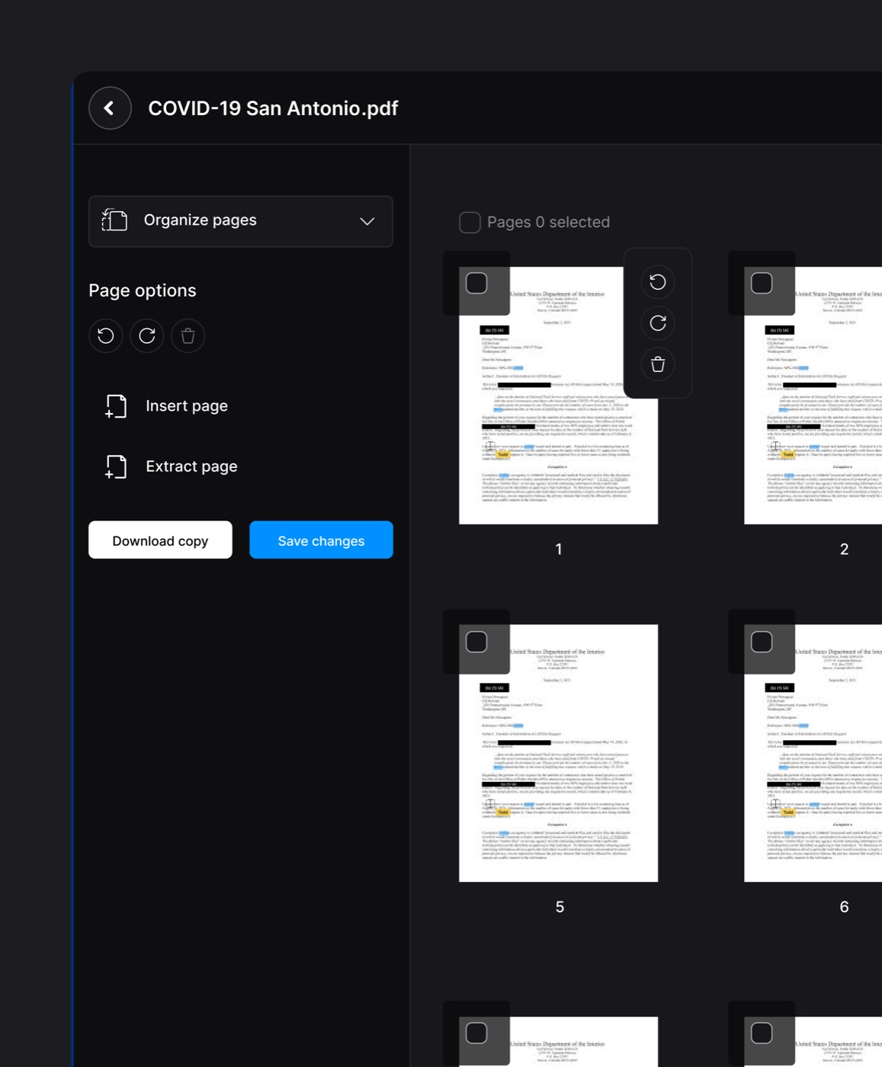
Task: Select page 5 checkbox
Action: (x=476, y=642)
